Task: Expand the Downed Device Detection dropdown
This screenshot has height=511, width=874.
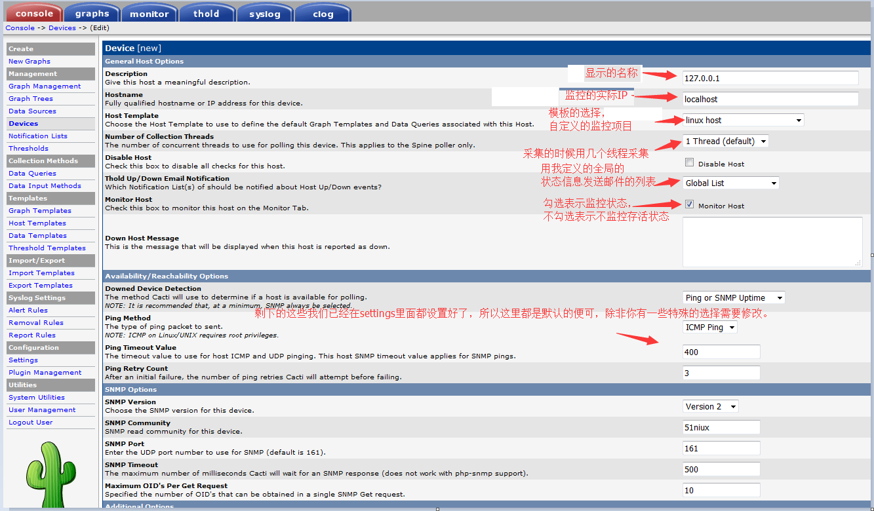Action: tap(734, 298)
